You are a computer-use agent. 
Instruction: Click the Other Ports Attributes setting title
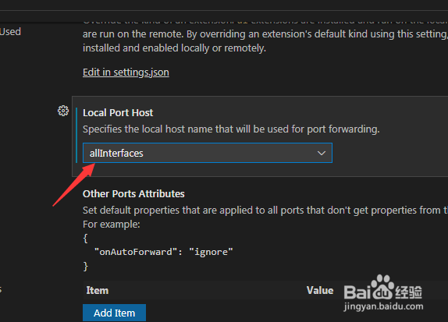pyautogui.click(x=133, y=194)
